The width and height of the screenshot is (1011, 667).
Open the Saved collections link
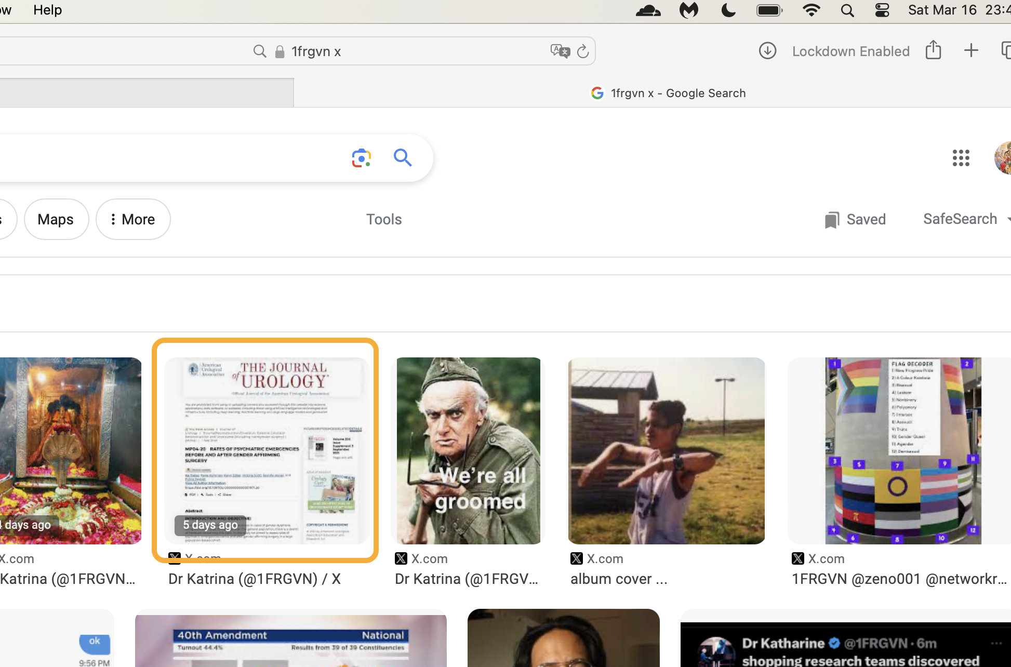(x=855, y=219)
